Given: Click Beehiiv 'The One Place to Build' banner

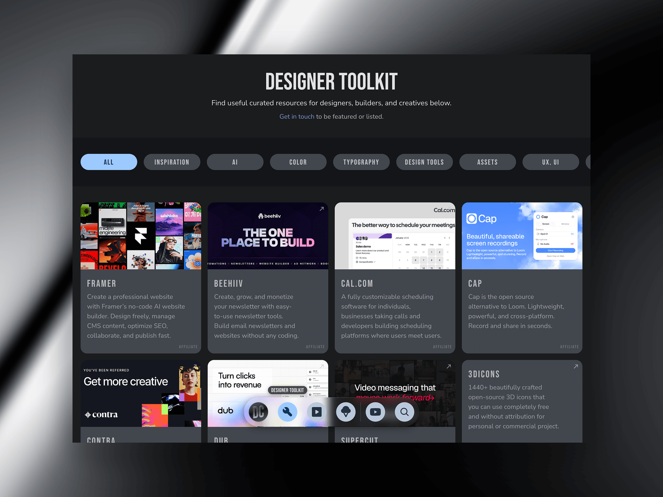Looking at the screenshot, I should (268, 236).
